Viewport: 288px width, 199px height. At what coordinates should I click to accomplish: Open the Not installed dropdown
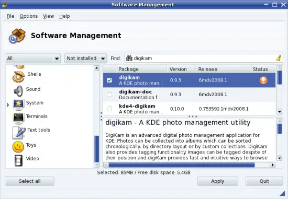click(85, 58)
